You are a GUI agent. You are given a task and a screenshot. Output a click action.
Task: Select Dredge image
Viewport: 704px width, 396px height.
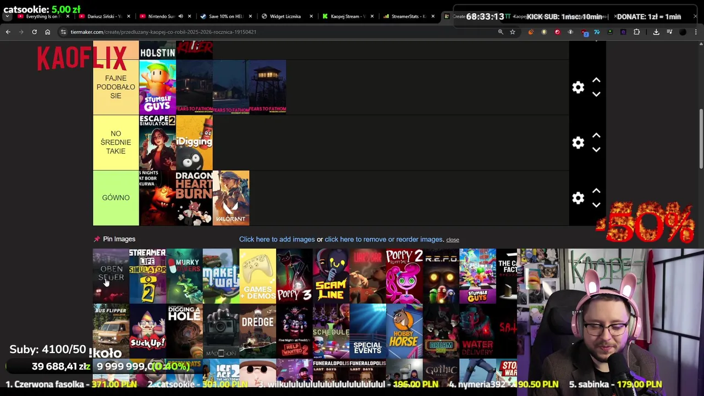(257, 331)
